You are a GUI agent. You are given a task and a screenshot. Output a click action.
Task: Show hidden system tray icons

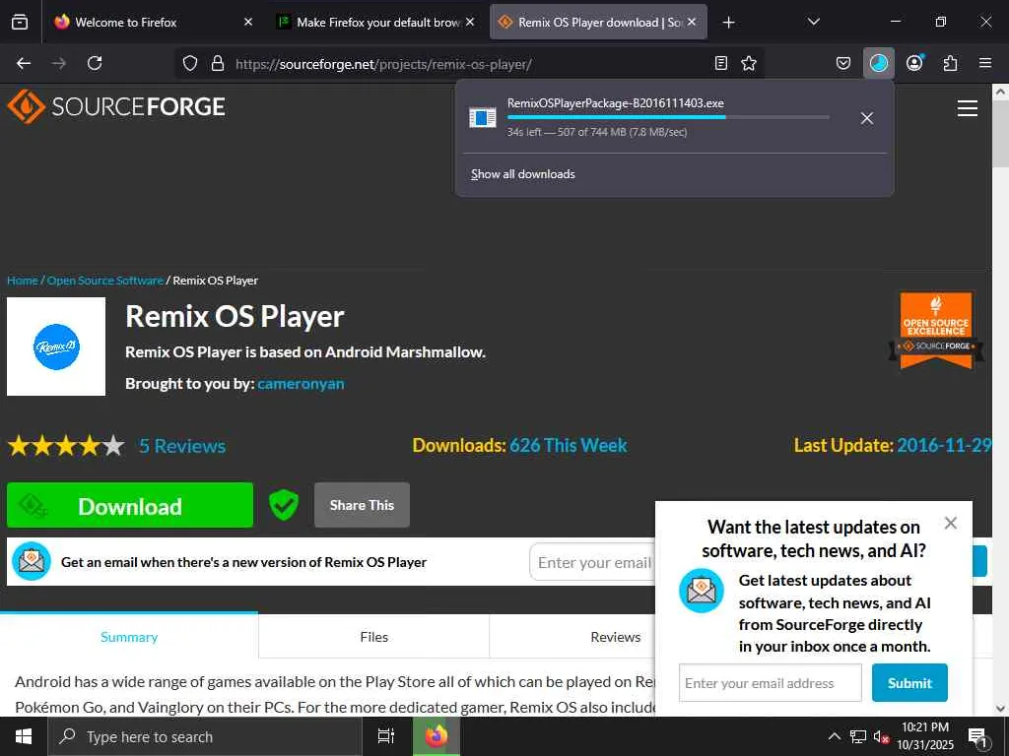834,736
